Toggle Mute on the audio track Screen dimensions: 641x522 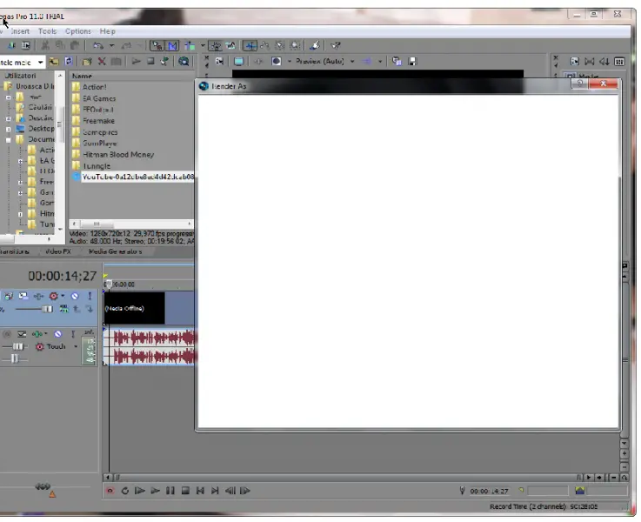[x=58, y=334]
